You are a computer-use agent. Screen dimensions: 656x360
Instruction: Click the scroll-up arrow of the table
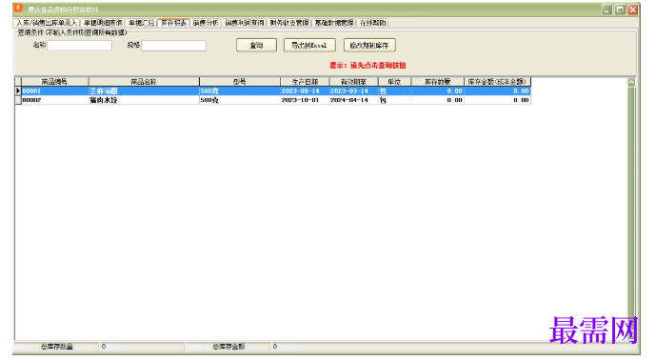[x=631, y=82]
